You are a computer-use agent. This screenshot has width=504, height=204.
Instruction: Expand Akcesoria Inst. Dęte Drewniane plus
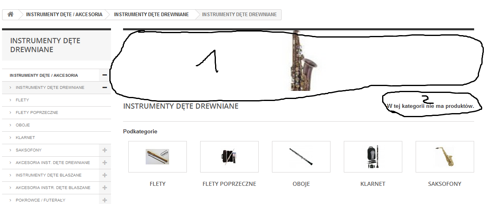(x=105, y=163)
